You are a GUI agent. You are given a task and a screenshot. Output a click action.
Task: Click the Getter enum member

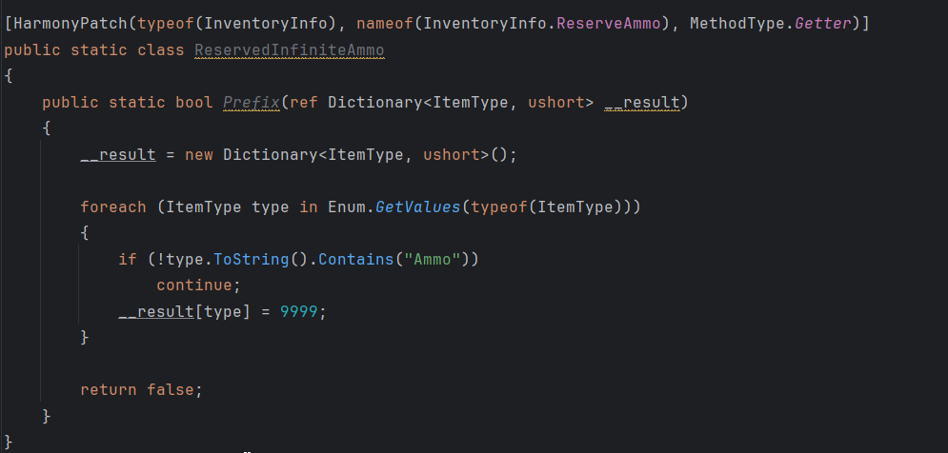click(x=823, y=24)
